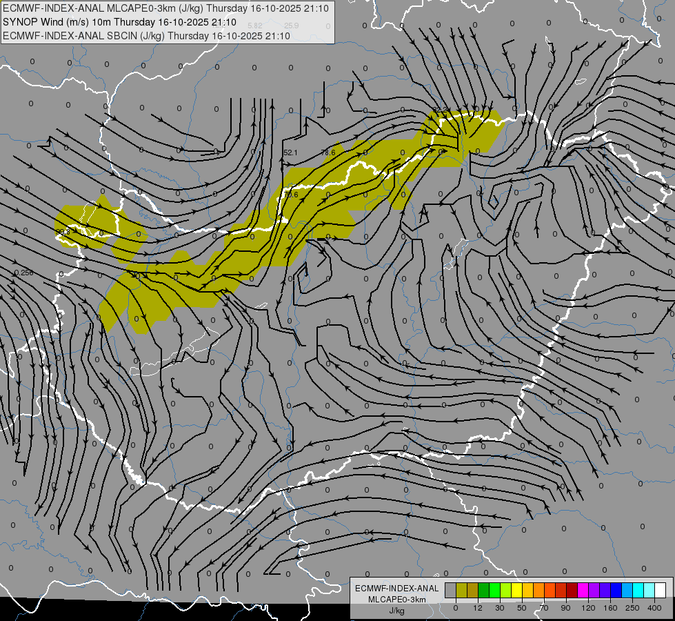Select the gray swatch in the legend
The image size is (675, 621).
click(450, 590)
